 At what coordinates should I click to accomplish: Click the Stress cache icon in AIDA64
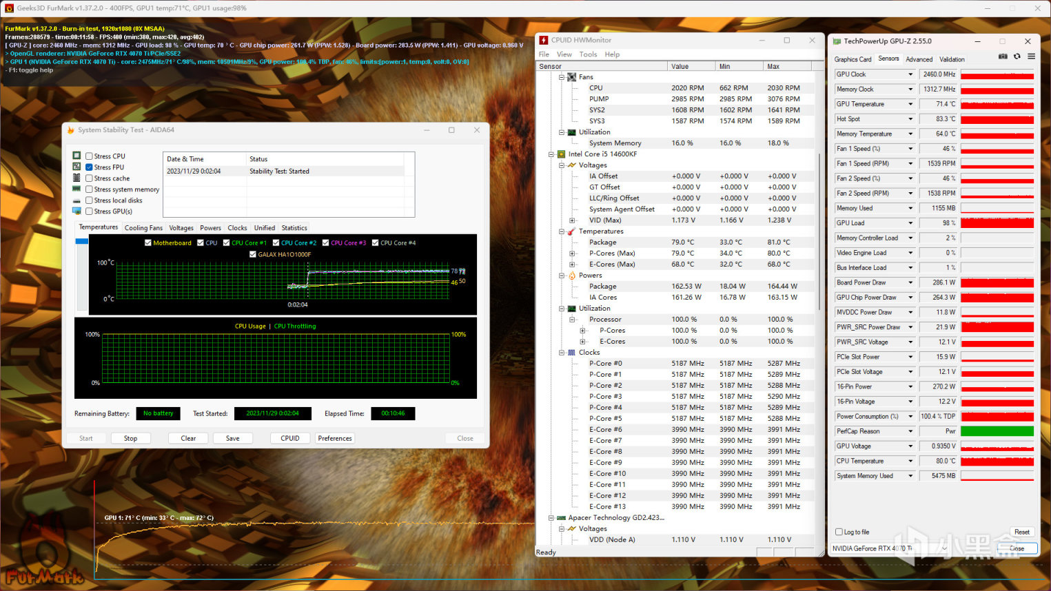tap(76, 178)
